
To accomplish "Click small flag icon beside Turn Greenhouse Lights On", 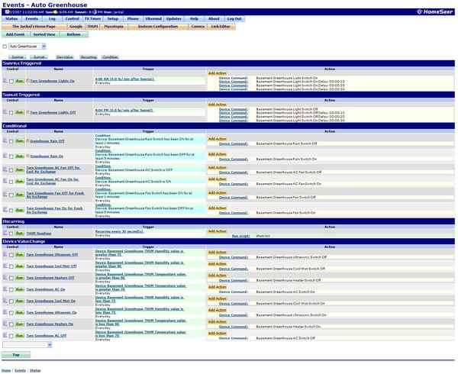I will click(28, 81).
